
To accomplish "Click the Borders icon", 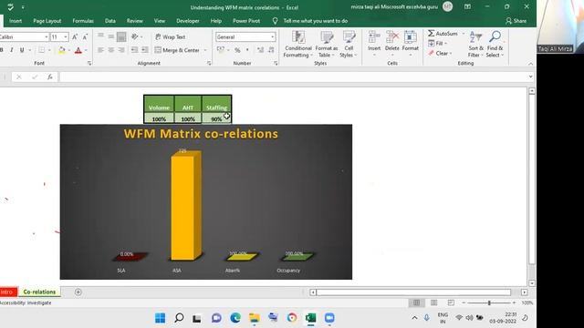I will pyautogui.click(x=41, y=50).
